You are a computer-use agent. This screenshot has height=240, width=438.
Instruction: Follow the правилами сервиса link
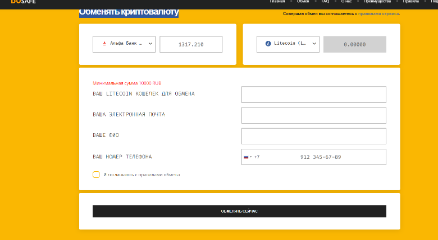tap(378, 13)
